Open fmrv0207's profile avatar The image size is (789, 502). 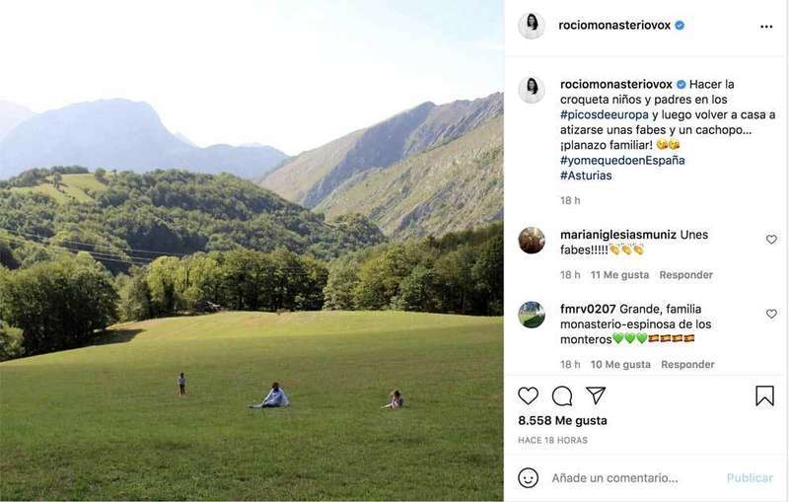(532, 315)
